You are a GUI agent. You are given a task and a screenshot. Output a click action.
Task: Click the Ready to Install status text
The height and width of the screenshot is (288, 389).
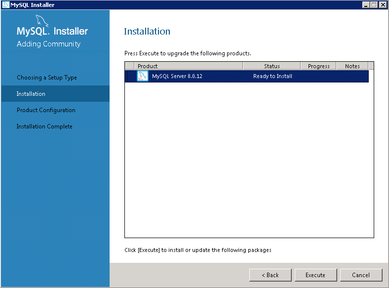point(272,76)
